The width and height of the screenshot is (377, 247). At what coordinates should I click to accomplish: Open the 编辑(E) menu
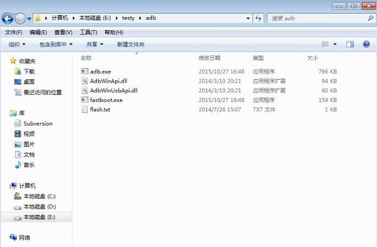coord(38,32)
